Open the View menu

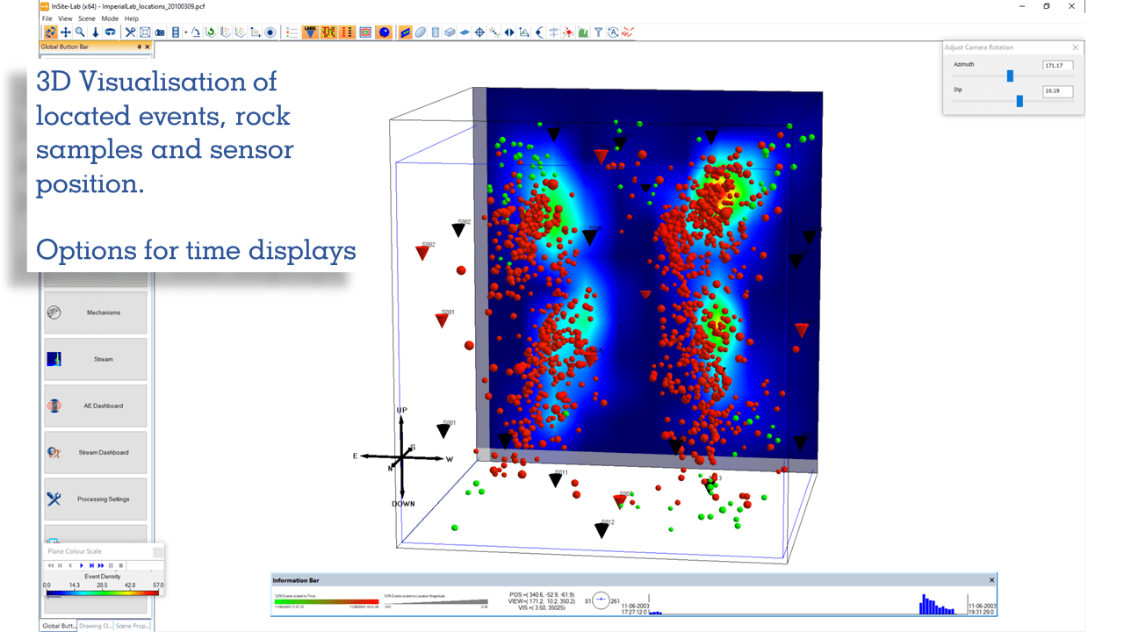pos(65,18)
